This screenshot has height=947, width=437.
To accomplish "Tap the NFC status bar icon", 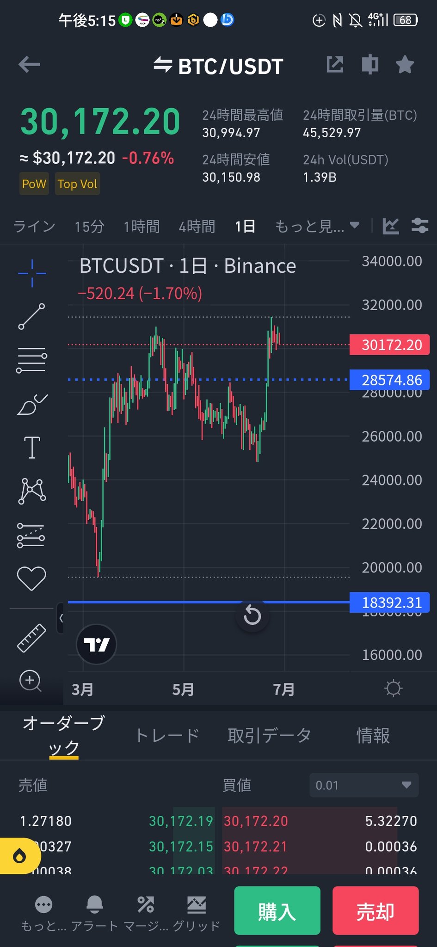I will [338, 20].
